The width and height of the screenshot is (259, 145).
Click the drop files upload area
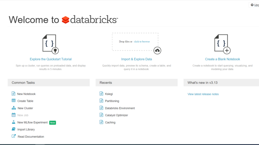pyautogui.click(x=135, y=42)
